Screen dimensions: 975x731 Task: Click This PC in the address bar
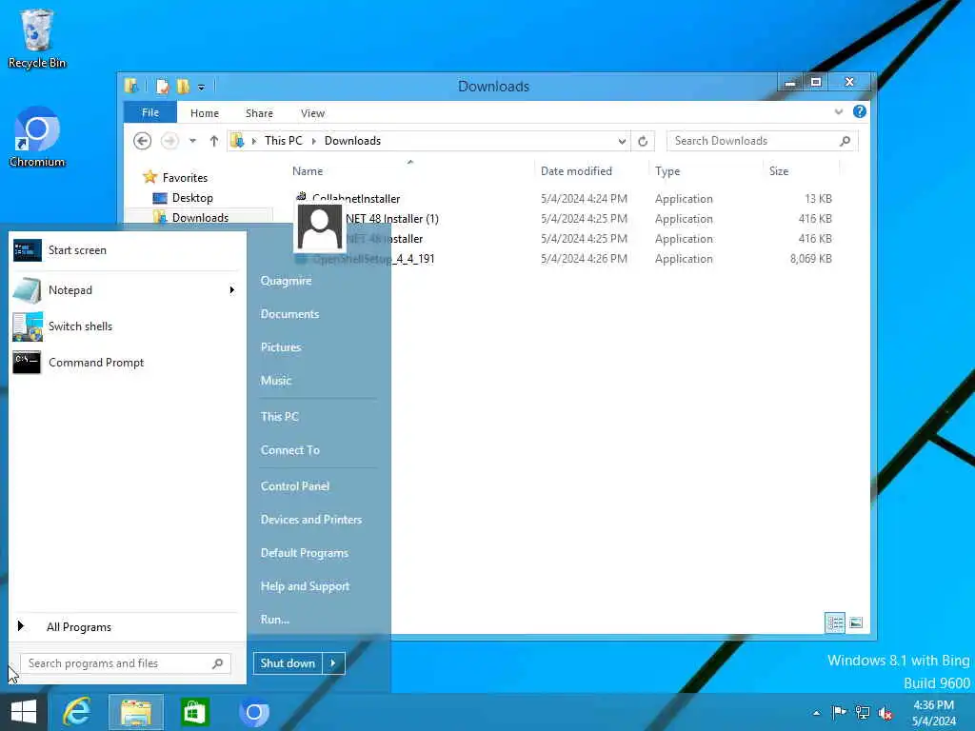click(283, 141)
